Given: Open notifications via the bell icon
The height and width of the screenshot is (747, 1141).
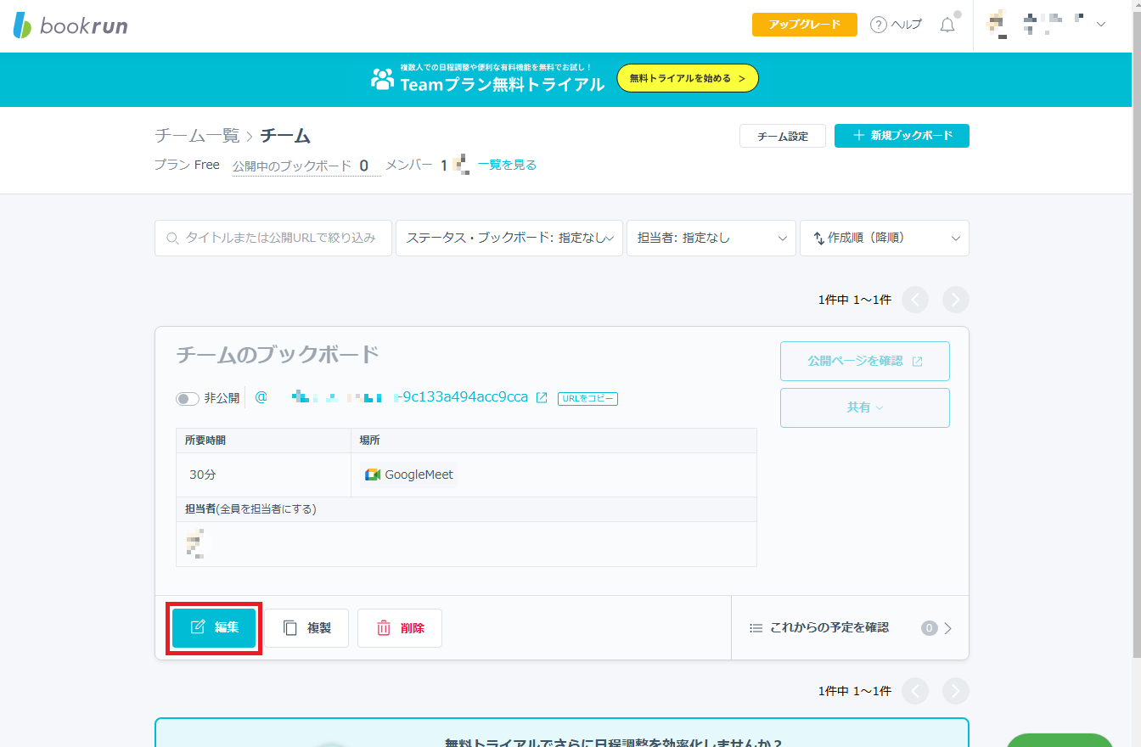Looking at the screenshot, I should click(947, 25).
